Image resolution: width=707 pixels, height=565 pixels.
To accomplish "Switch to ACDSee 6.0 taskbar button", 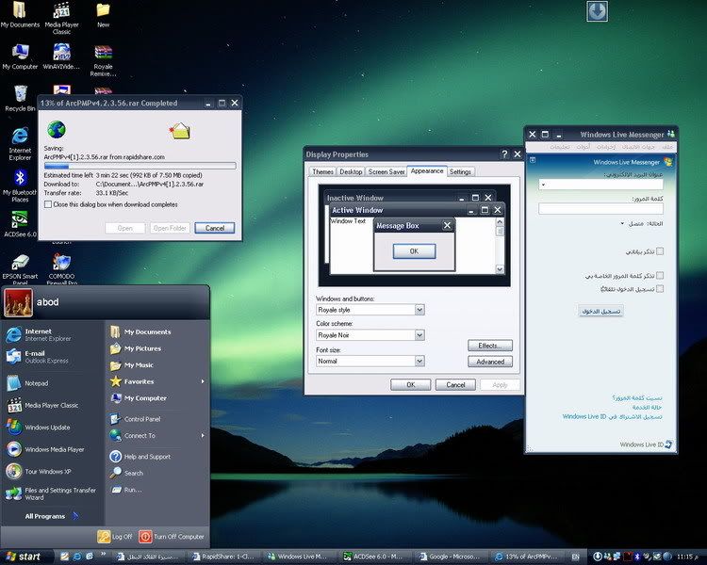I will [372, 557].
